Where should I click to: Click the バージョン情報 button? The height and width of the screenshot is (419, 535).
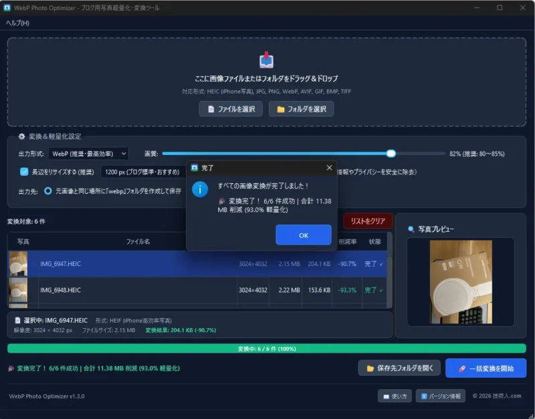point(440,396)
